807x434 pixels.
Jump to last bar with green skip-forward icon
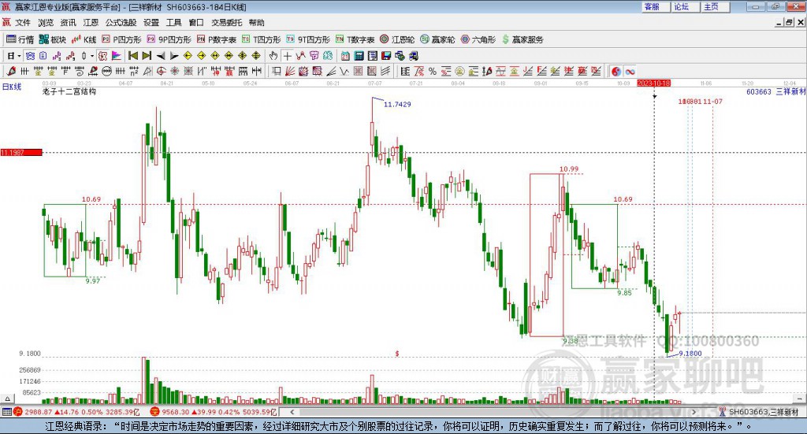pyautogui.click(x=147, y=56)
